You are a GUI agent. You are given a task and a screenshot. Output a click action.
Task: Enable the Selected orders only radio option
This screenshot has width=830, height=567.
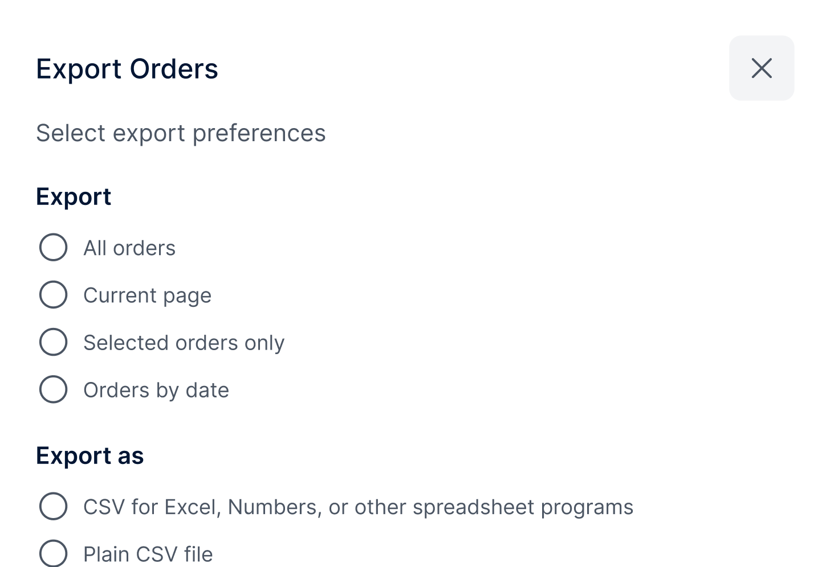[54, 342]
